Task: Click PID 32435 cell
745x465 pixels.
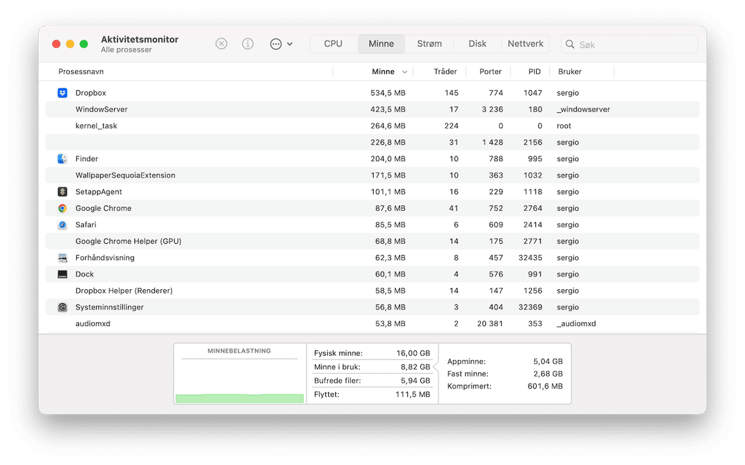Action: tap(529, 258)
